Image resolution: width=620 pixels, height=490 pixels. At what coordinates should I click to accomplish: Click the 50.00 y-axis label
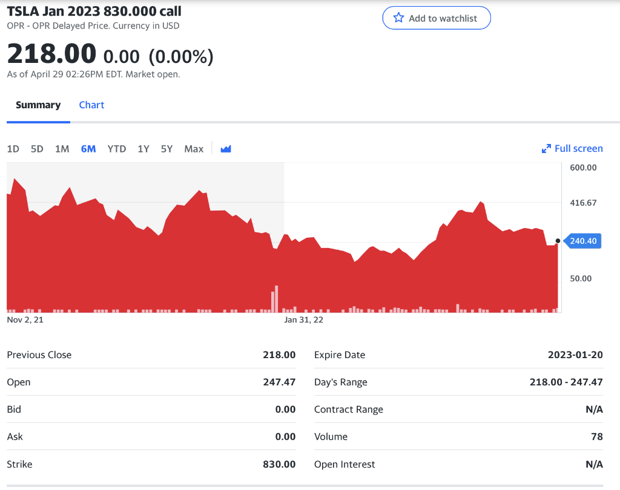point(581,279)
